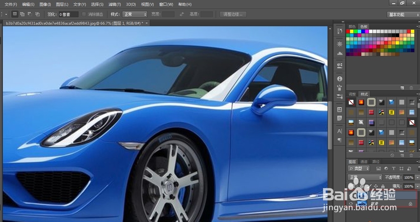
Task: Open the Info panel icon
Action: click(x=340, y=79)
